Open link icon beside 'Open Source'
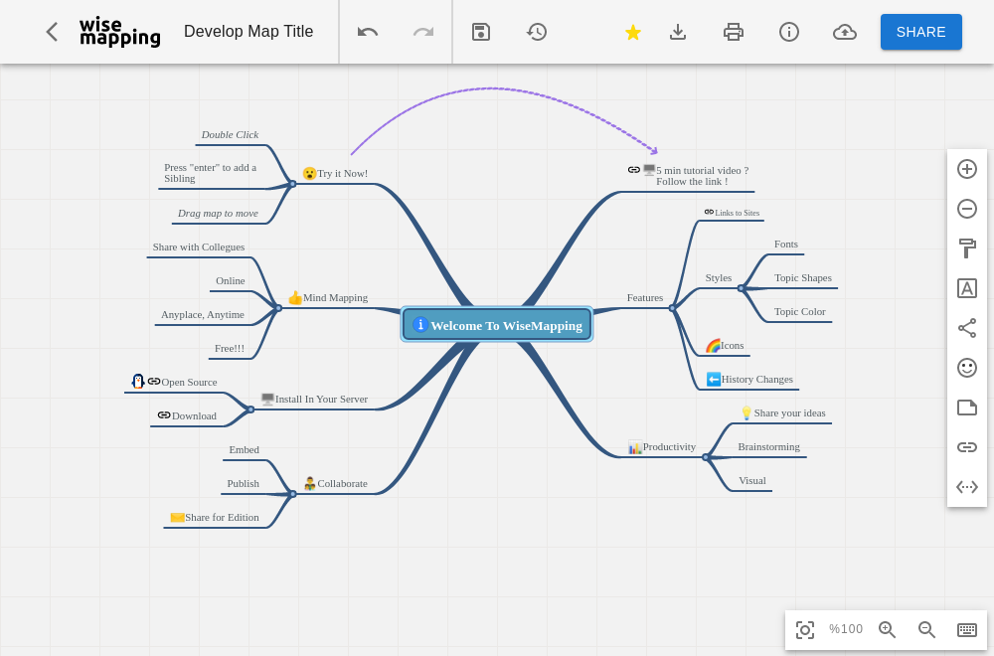994x656 pixels. [154, 381]
